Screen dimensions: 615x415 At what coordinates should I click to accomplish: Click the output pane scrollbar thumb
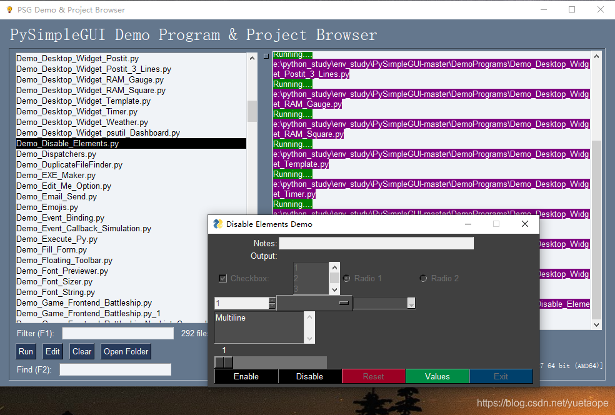click(x=597, y=229)
